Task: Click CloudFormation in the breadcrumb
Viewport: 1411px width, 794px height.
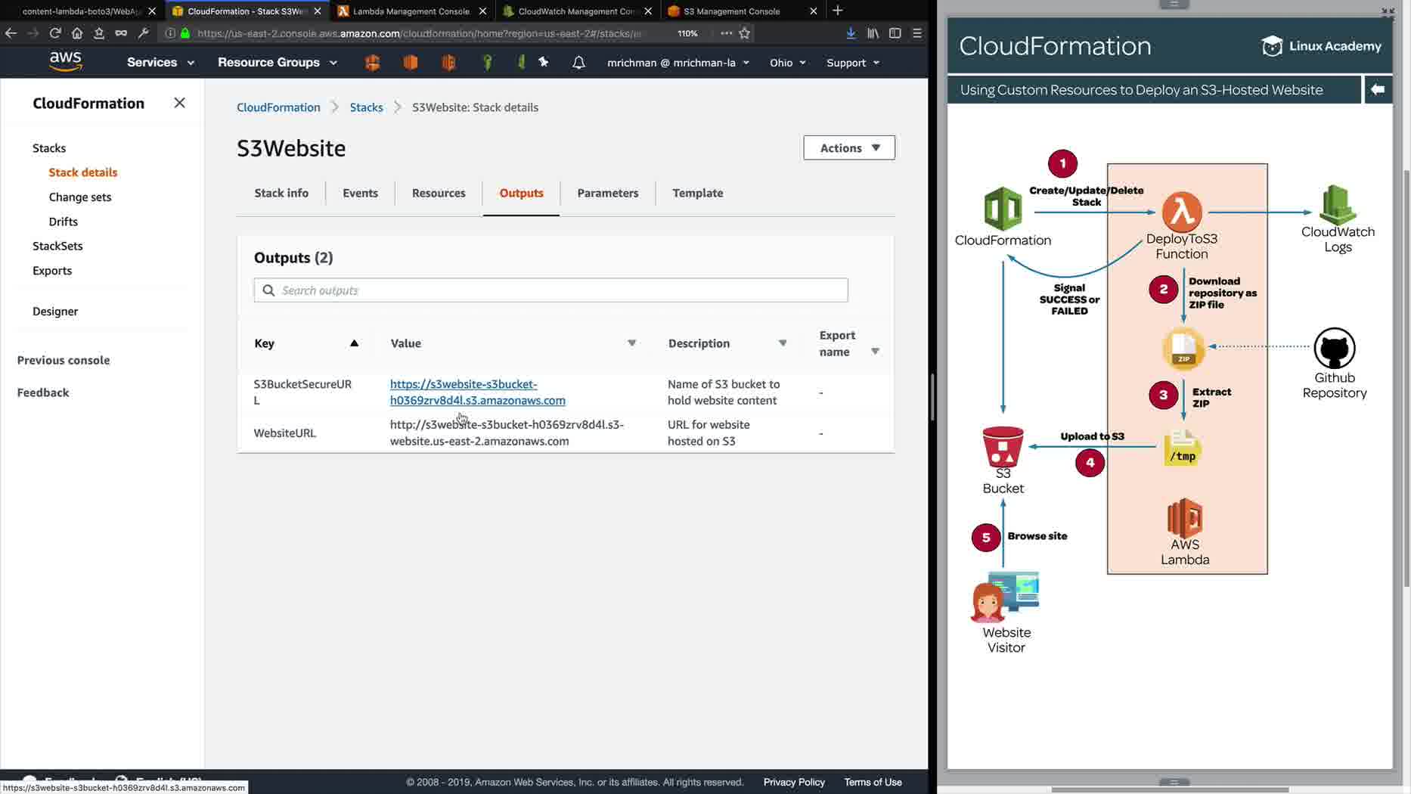Action: click(278, 107)
